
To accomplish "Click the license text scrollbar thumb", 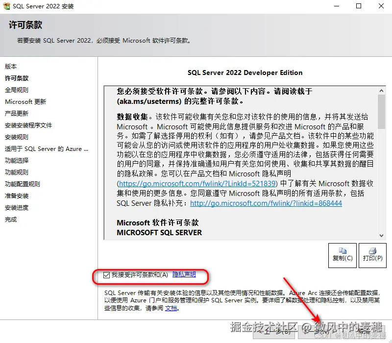I will [381, 112].
